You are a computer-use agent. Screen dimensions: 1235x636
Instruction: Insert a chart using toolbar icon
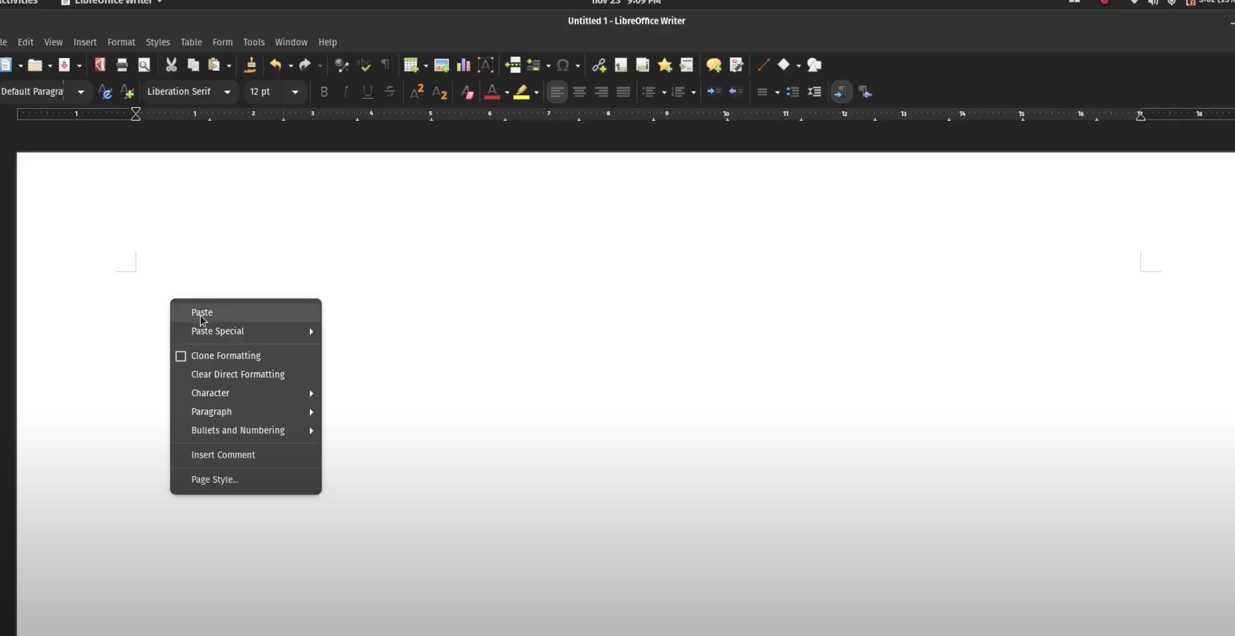pos(464,65)
